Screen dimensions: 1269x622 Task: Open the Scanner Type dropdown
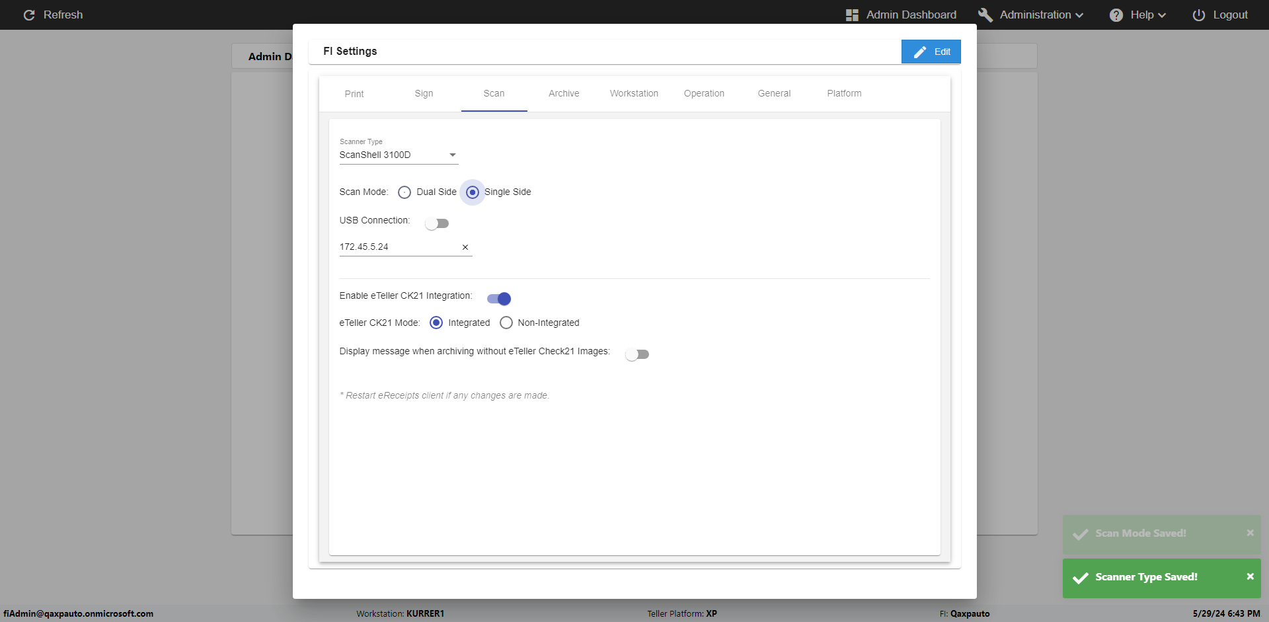coord(399,155)
